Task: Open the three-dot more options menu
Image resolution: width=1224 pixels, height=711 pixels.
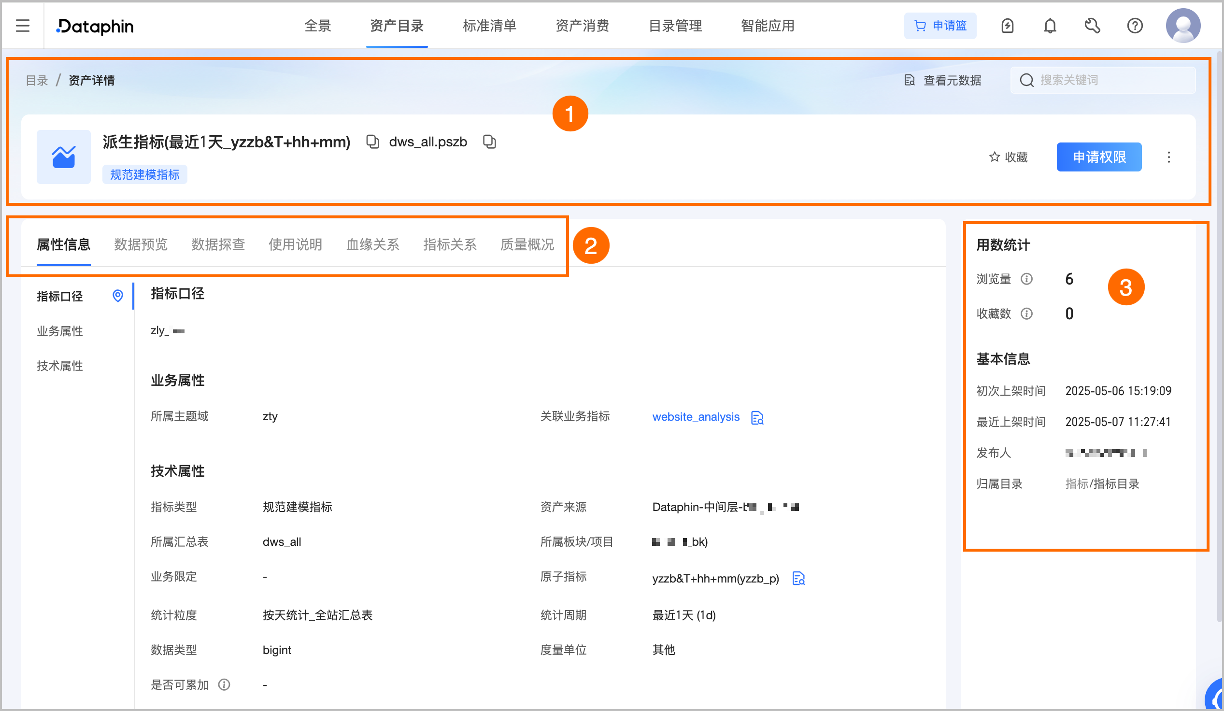Action: [x=1168, y=157]
